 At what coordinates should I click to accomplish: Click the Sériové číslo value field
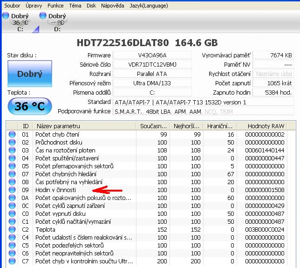(152, 65)
